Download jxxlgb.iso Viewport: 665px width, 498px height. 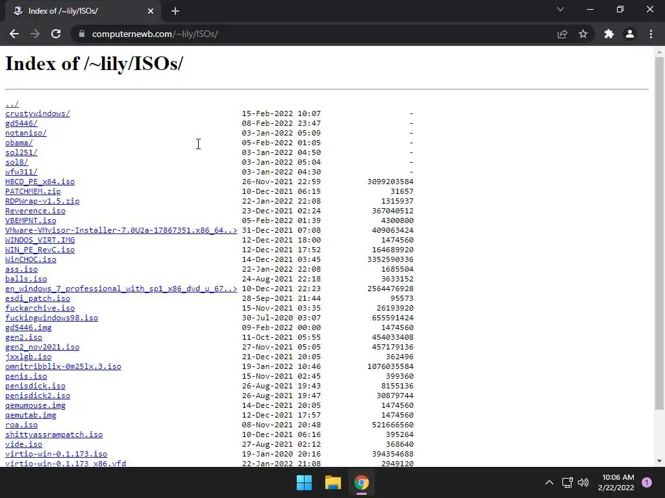point(28,357)
